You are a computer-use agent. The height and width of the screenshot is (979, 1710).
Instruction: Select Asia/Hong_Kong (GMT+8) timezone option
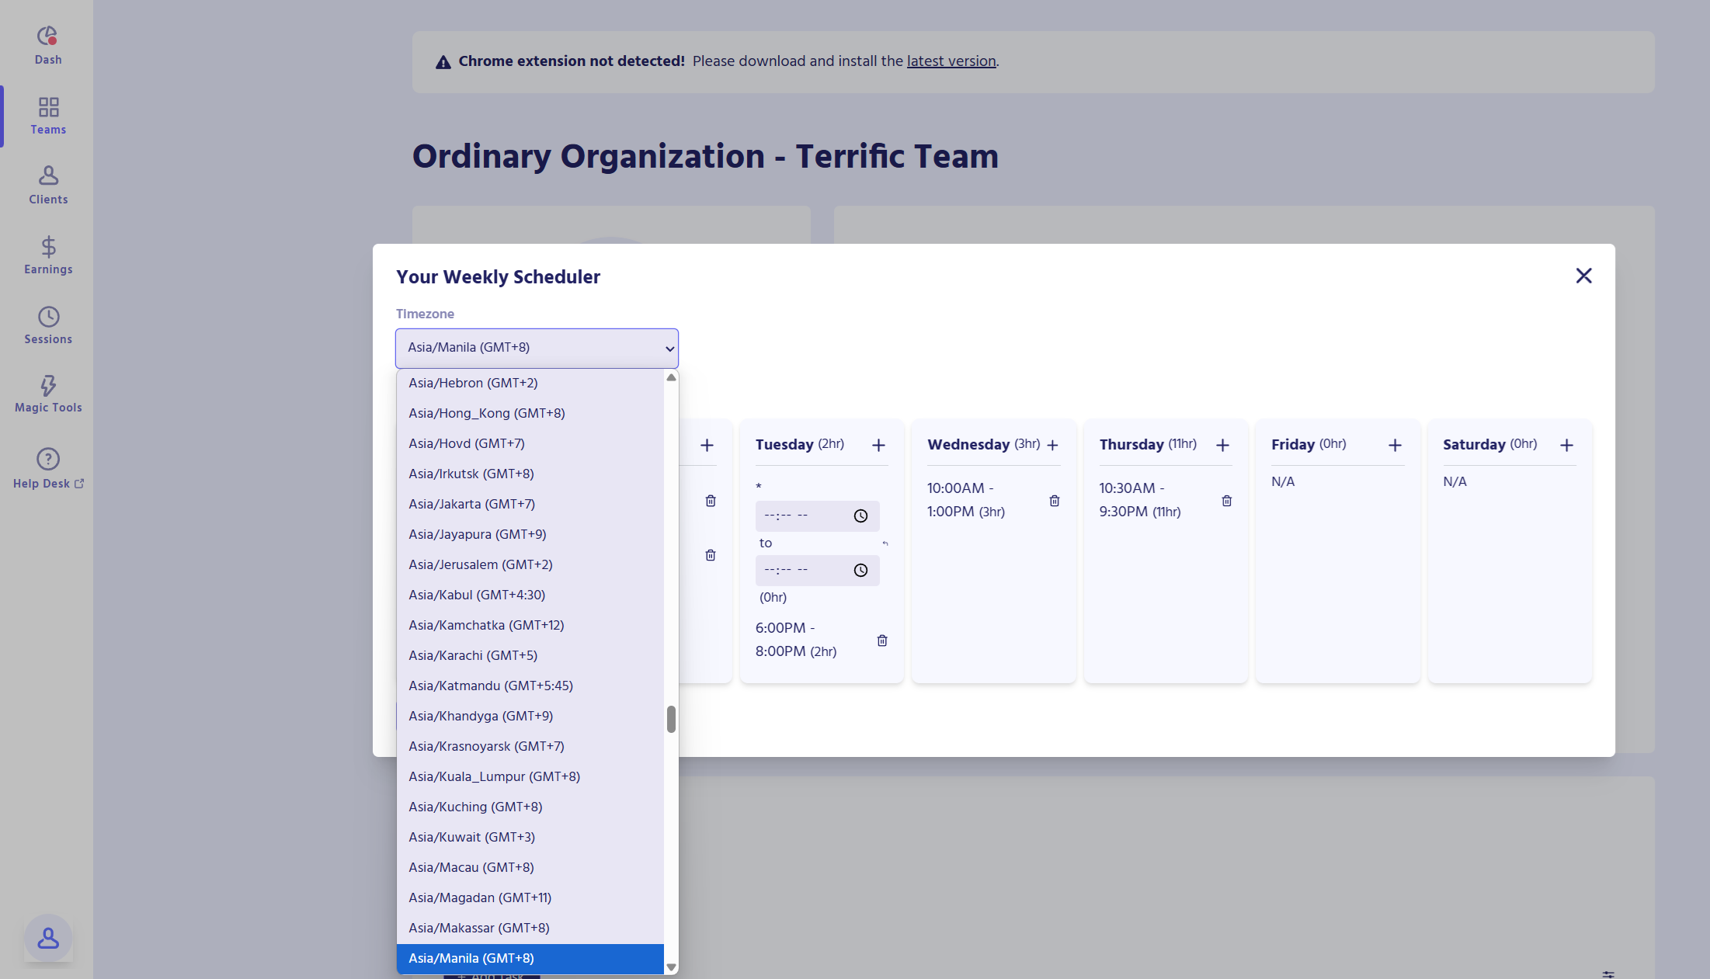point(487,413)
